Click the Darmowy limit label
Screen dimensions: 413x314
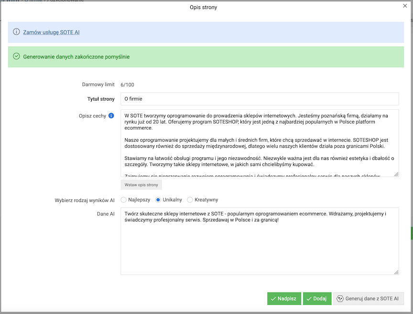click(x=98, y=84)
